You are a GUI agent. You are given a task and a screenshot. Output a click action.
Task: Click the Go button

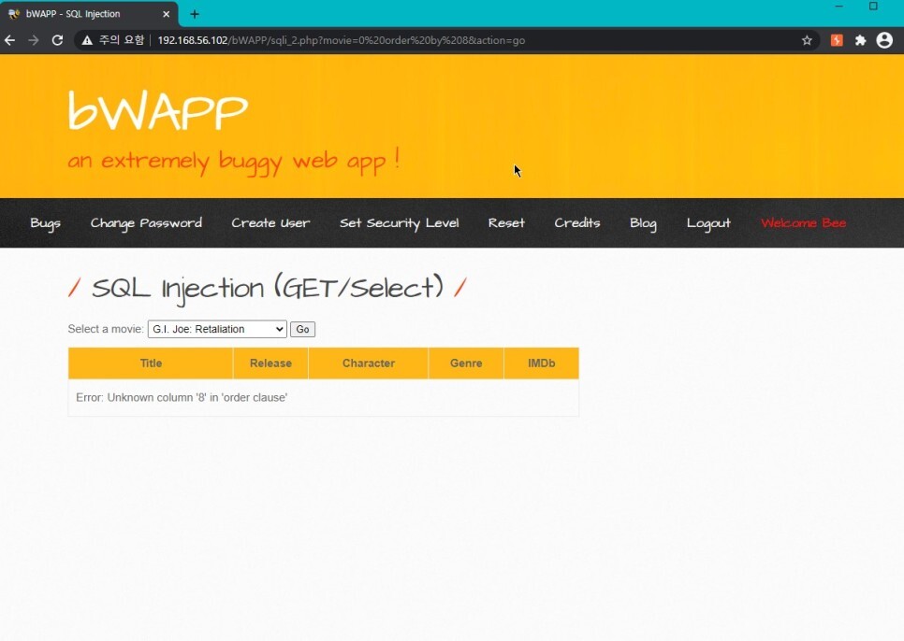tap(302, 329)
